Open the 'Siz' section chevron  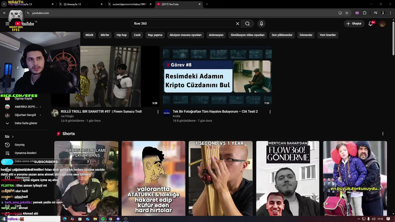pos(13,137)
